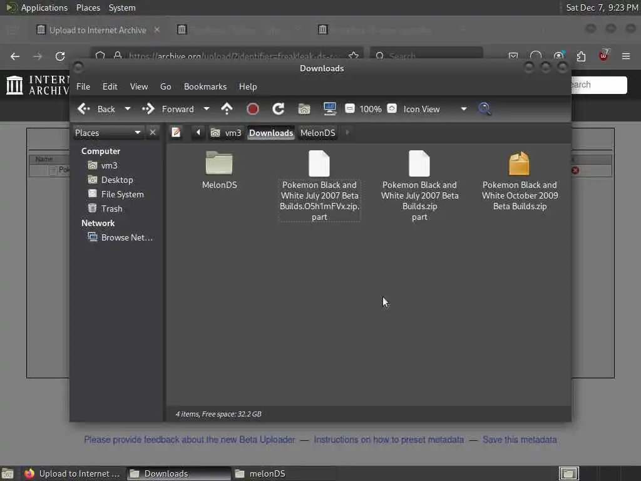This screenshot has height=481, width=641.
Task: Switch to Firefox Upload taskbar button
Action: tap(73, 473)
